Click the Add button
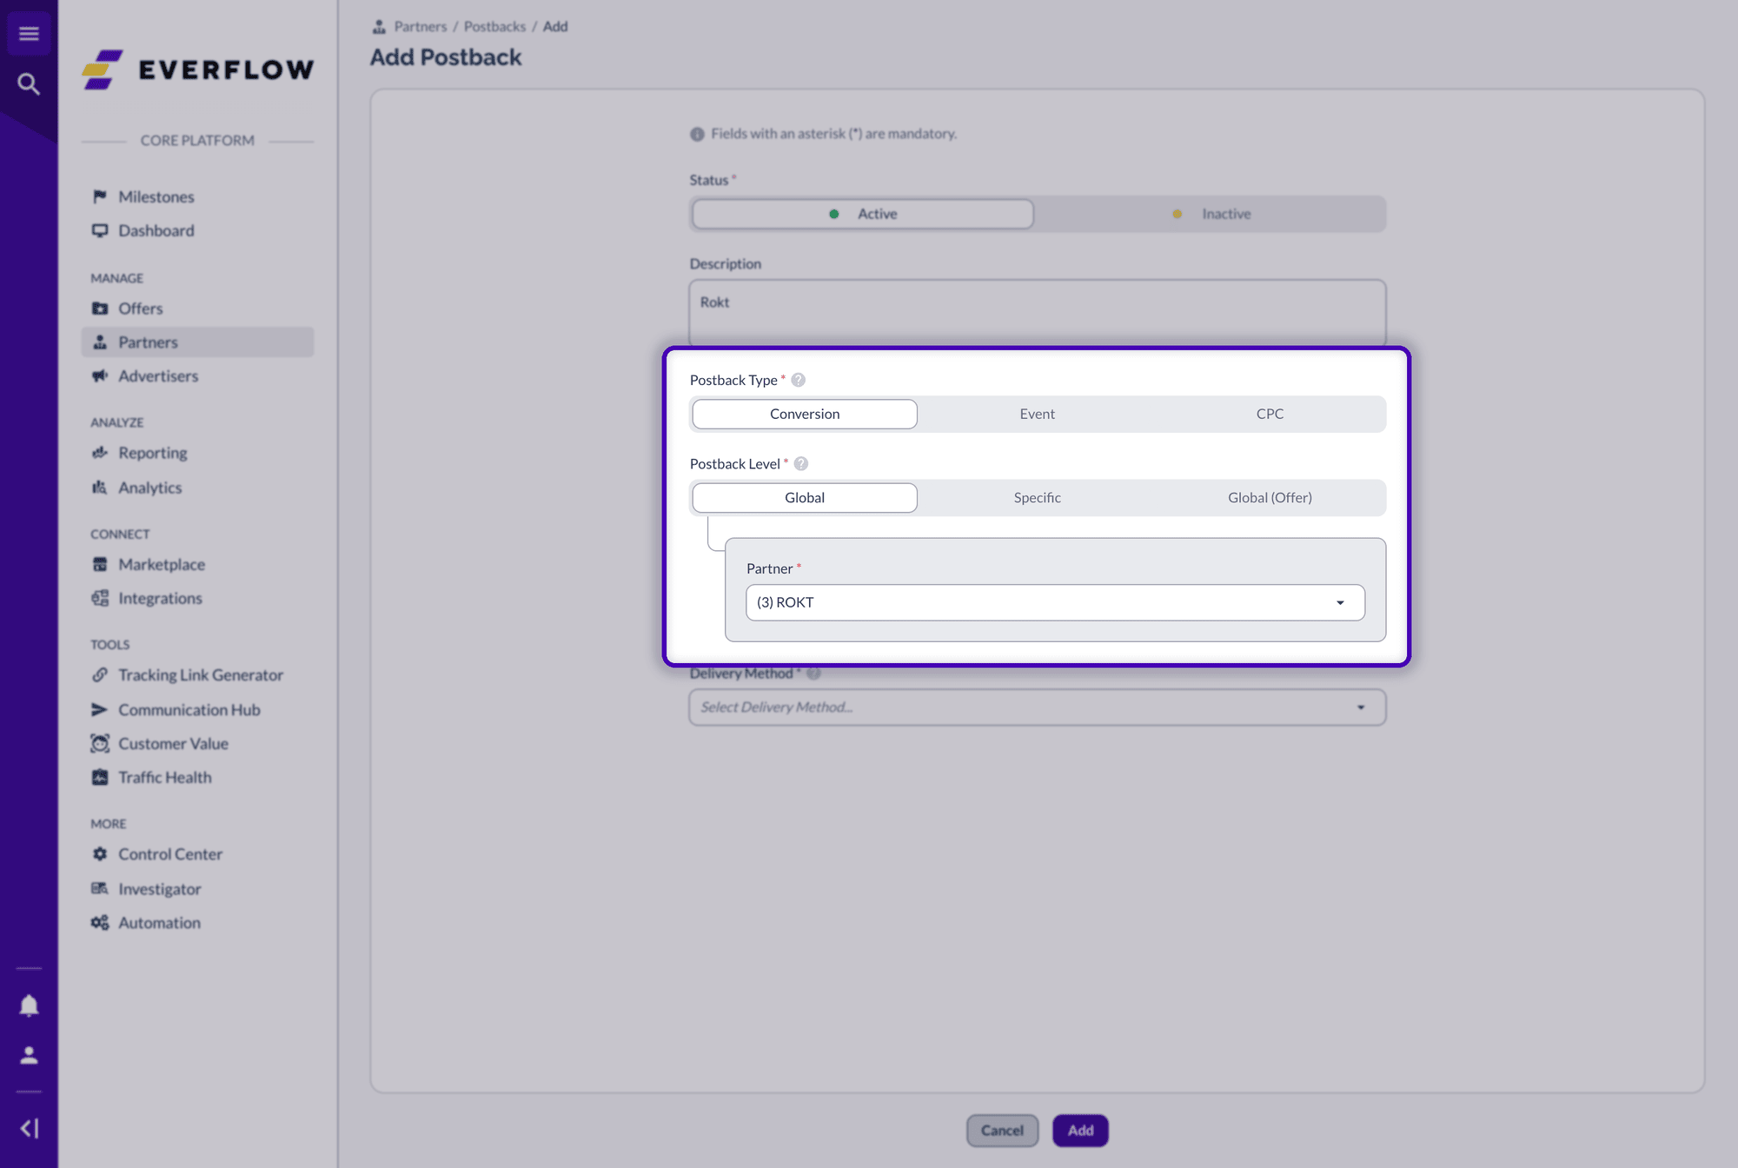Screen dimensions: 1738x1168 1080,1131
